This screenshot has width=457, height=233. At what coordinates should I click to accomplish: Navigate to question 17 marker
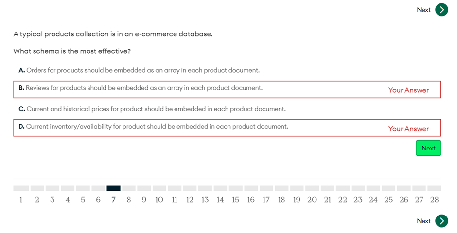(266, 188)
